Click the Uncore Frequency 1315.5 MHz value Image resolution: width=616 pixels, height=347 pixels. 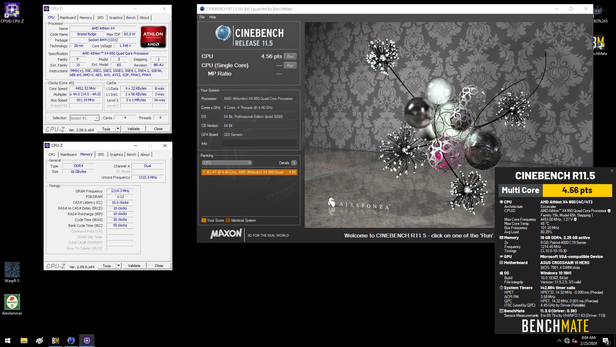148,177
